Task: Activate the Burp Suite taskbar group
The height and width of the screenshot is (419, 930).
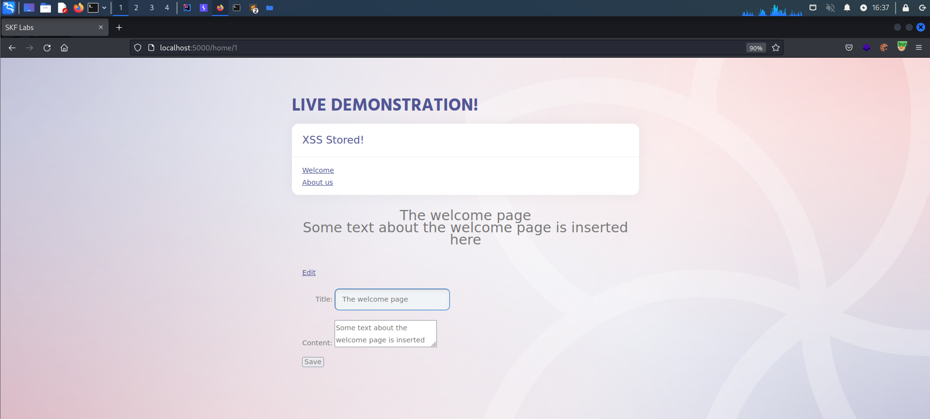Action: coord(254,8)
